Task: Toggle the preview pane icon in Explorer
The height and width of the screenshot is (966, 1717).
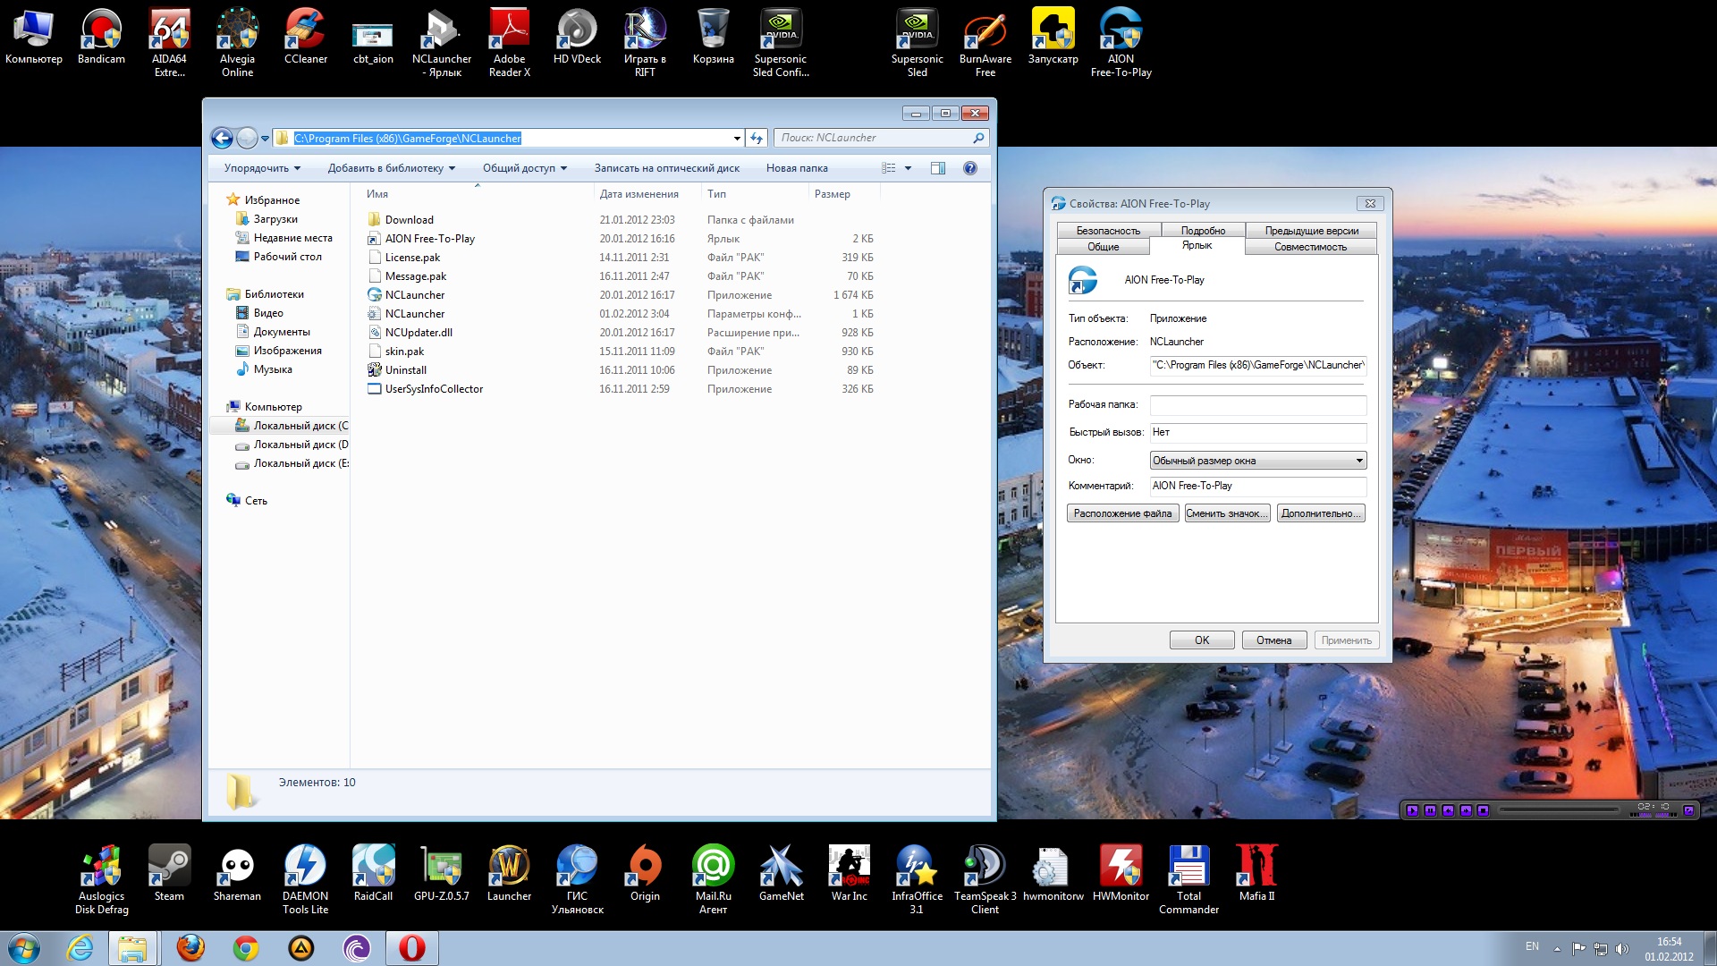Action: click(937, 168)
